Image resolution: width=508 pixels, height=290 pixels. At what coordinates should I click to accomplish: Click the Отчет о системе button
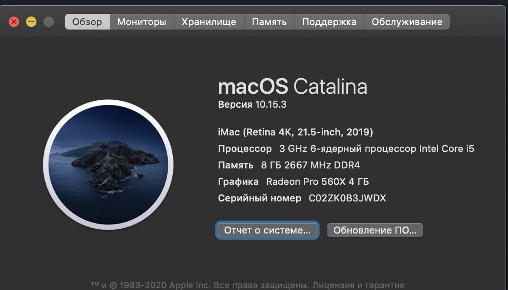click(x=267, y=230)
